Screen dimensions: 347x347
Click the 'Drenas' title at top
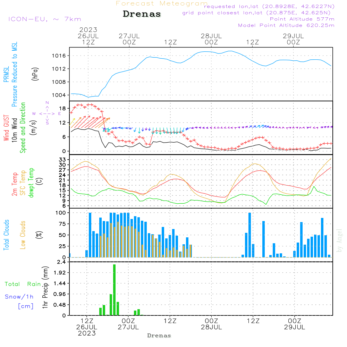[142, 14]
